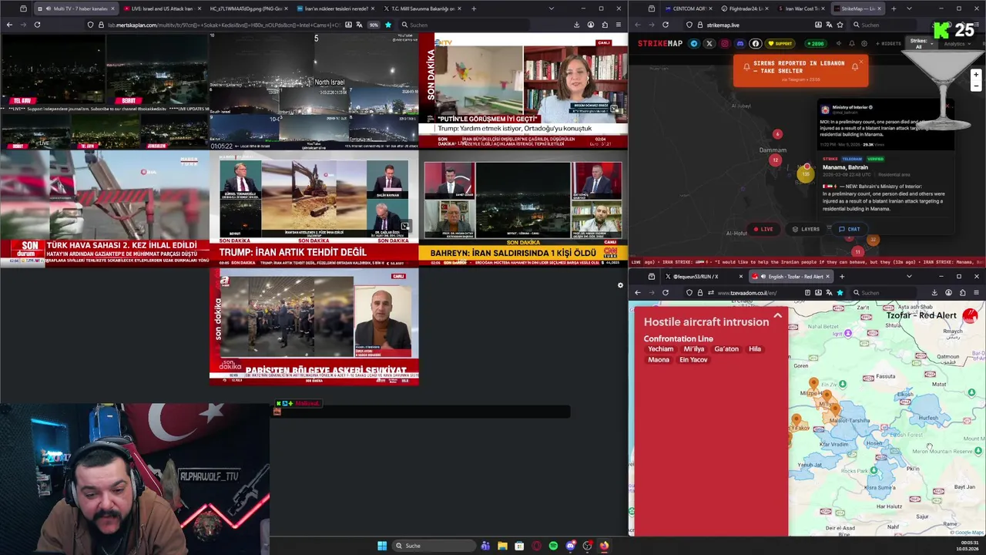The image size is (986, 555).
Task: Open the Tzofar browser hamburger menu
Action: pyautogui.click(x=976, y=293)
